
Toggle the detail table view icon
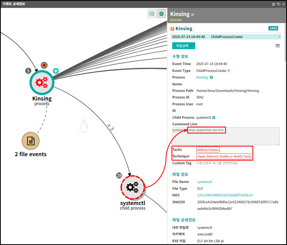(277, 46)
